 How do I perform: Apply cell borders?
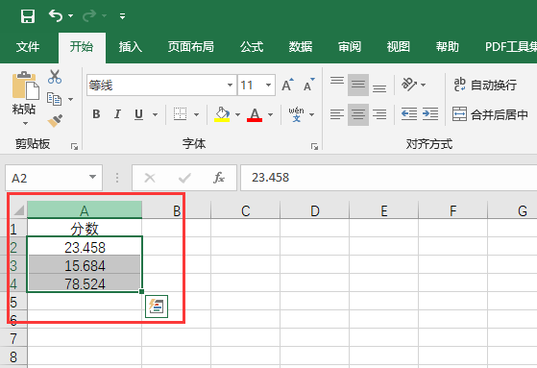pyautogui.click(x=181, y=114)
